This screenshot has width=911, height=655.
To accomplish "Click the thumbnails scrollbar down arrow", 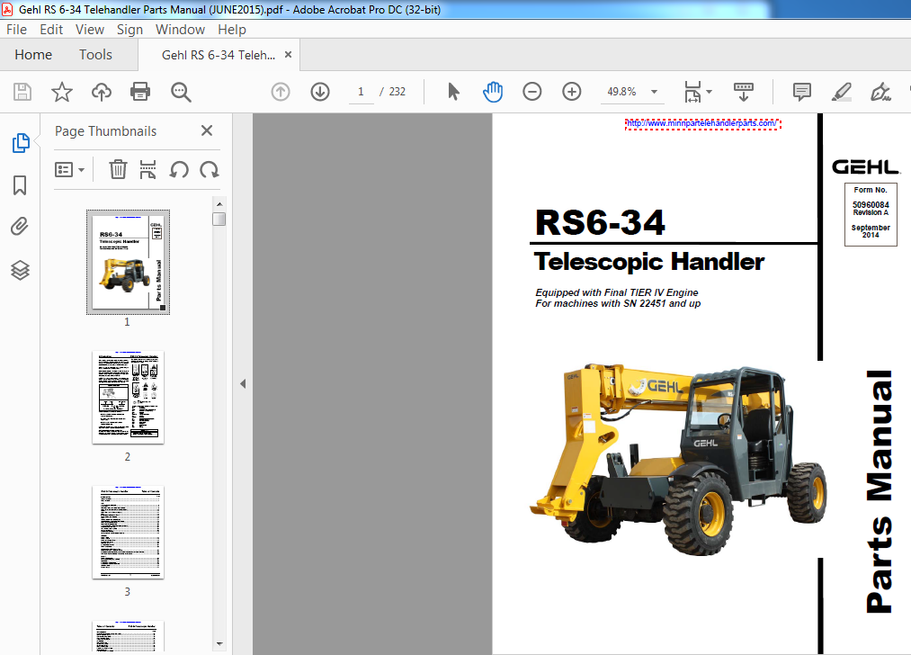I will (x=219, y=643).
